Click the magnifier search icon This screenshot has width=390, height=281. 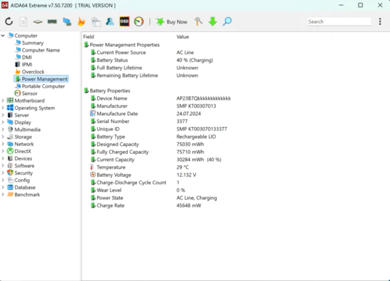click(x=227, y=21)
